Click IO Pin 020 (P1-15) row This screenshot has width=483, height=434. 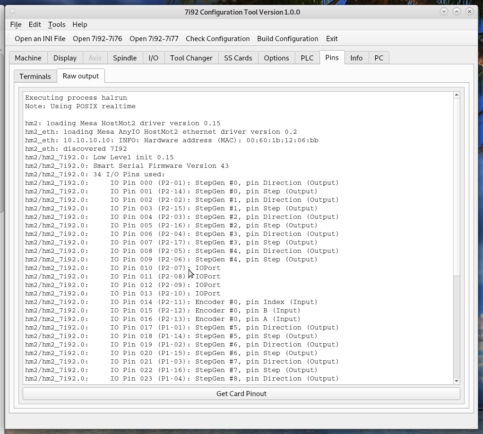(x=171, y=353)
